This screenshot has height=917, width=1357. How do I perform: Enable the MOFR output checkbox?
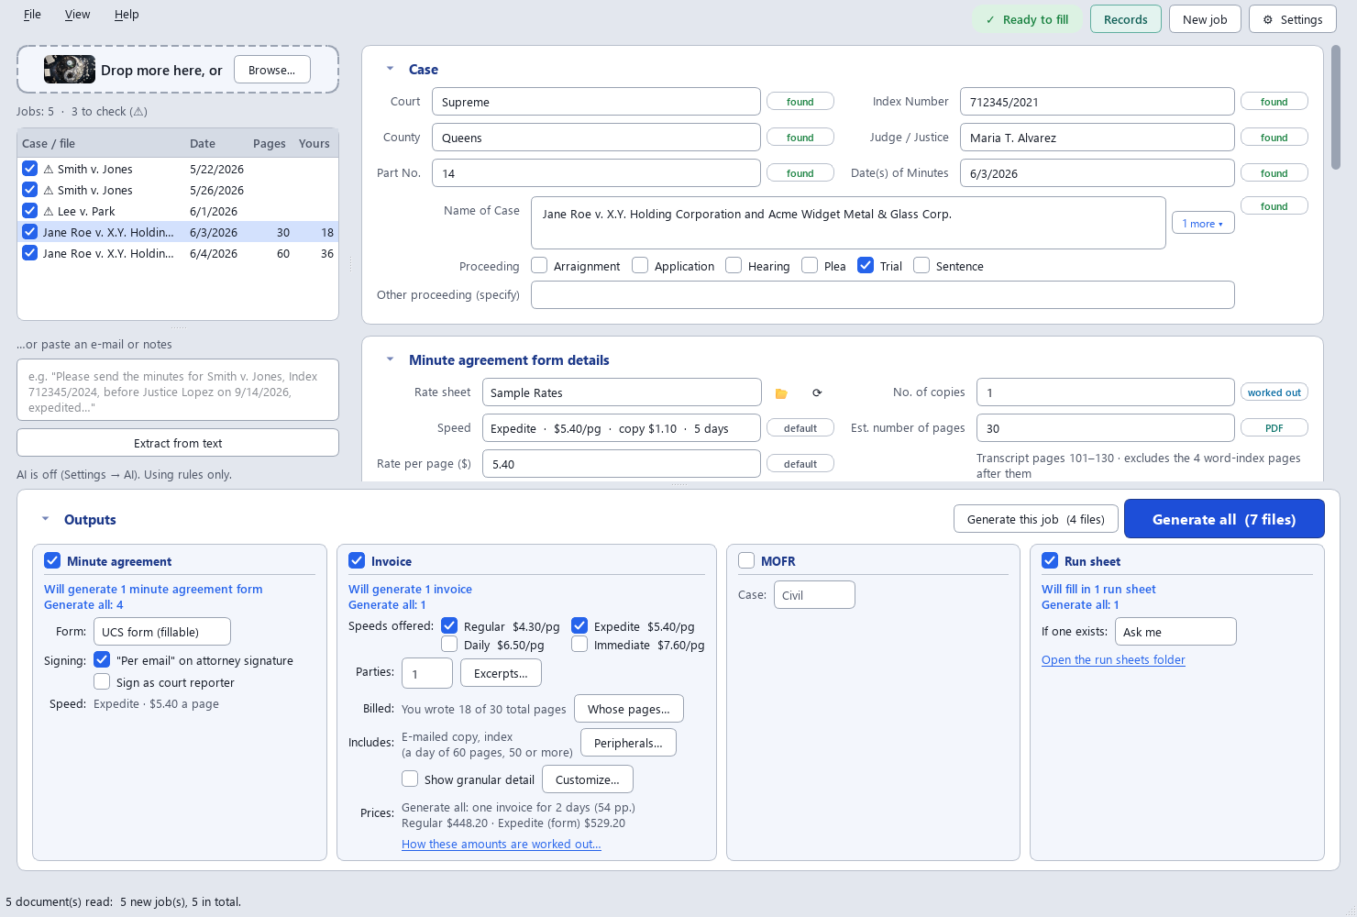pyautogui.click(x=746, y=560)
